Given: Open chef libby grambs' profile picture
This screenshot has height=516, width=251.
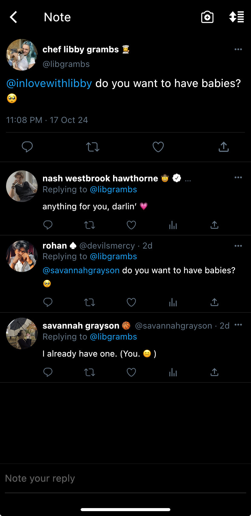Looking at the screenshot, I should pyautogui.click(x=22, y=55).
